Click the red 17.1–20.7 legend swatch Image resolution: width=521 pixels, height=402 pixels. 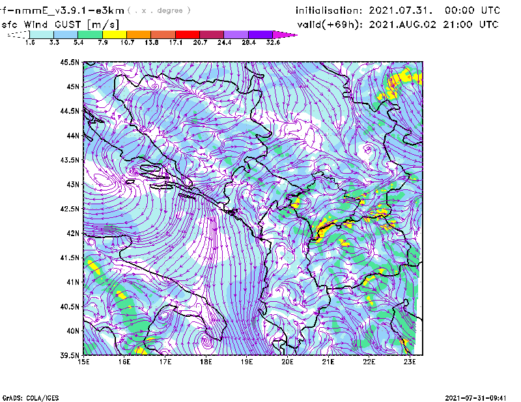pyautogui.click(x=188, y=34)
